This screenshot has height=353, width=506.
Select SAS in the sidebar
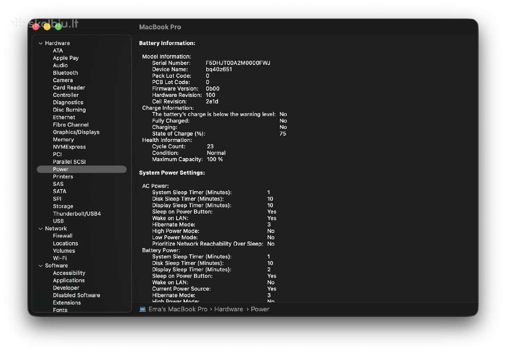tap(58, 184)
